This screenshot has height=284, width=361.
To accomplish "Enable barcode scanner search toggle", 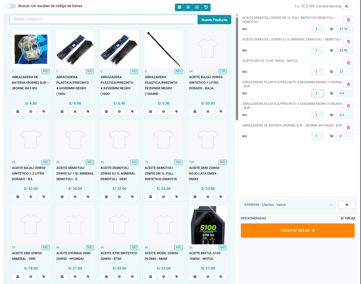I will coord(11,6).
